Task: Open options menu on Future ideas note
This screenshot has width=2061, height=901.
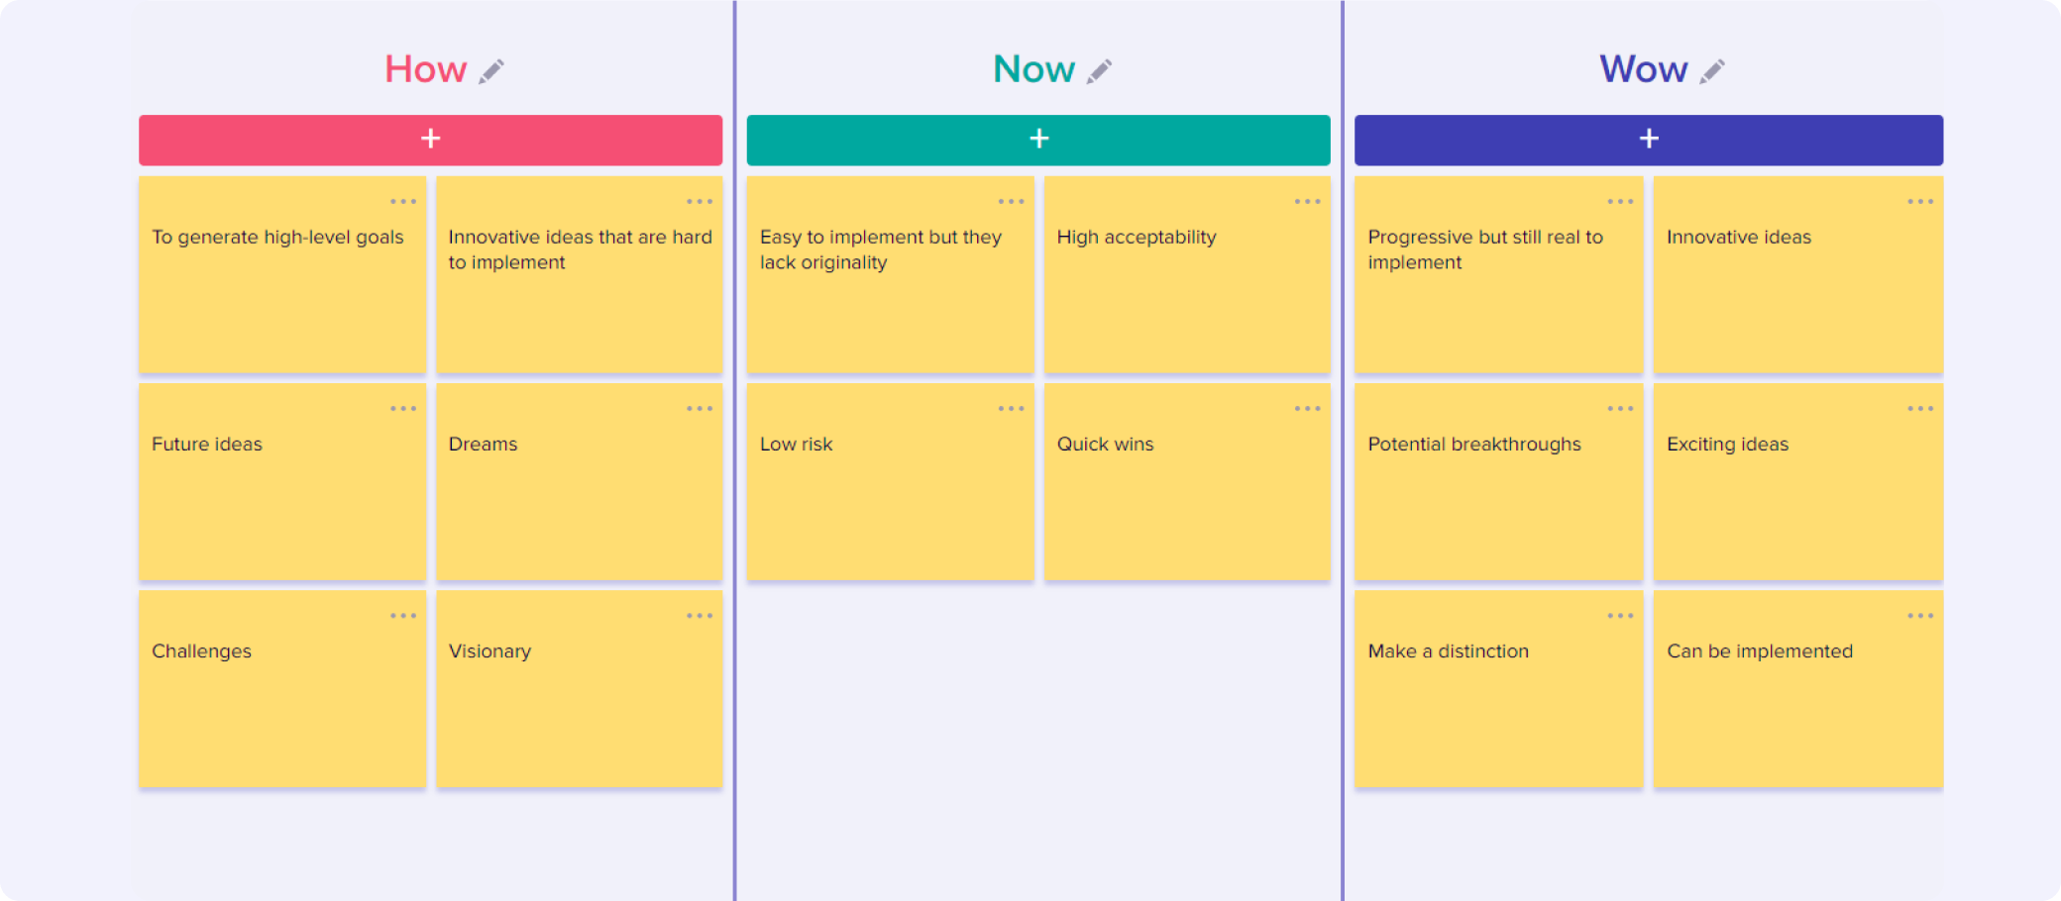Action: [x=403, y=408]
